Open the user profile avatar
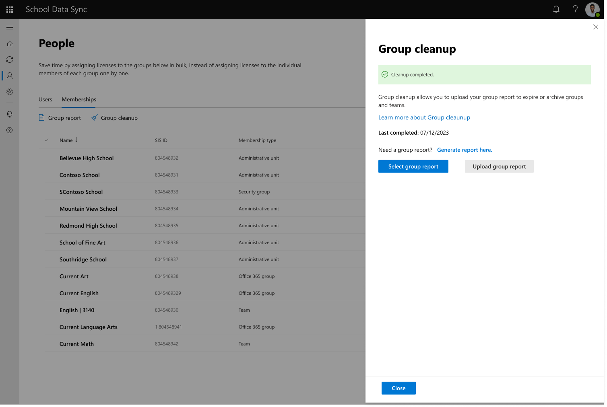The height and width of the screenshot is (407, 607). point(592,9)
